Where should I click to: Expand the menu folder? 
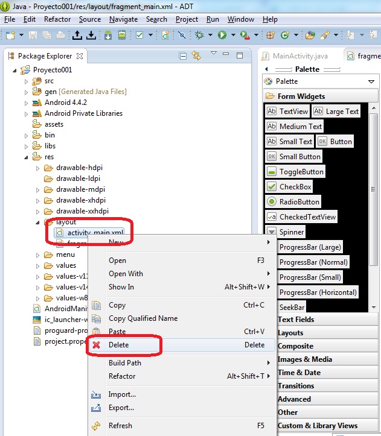coord(37,255)
